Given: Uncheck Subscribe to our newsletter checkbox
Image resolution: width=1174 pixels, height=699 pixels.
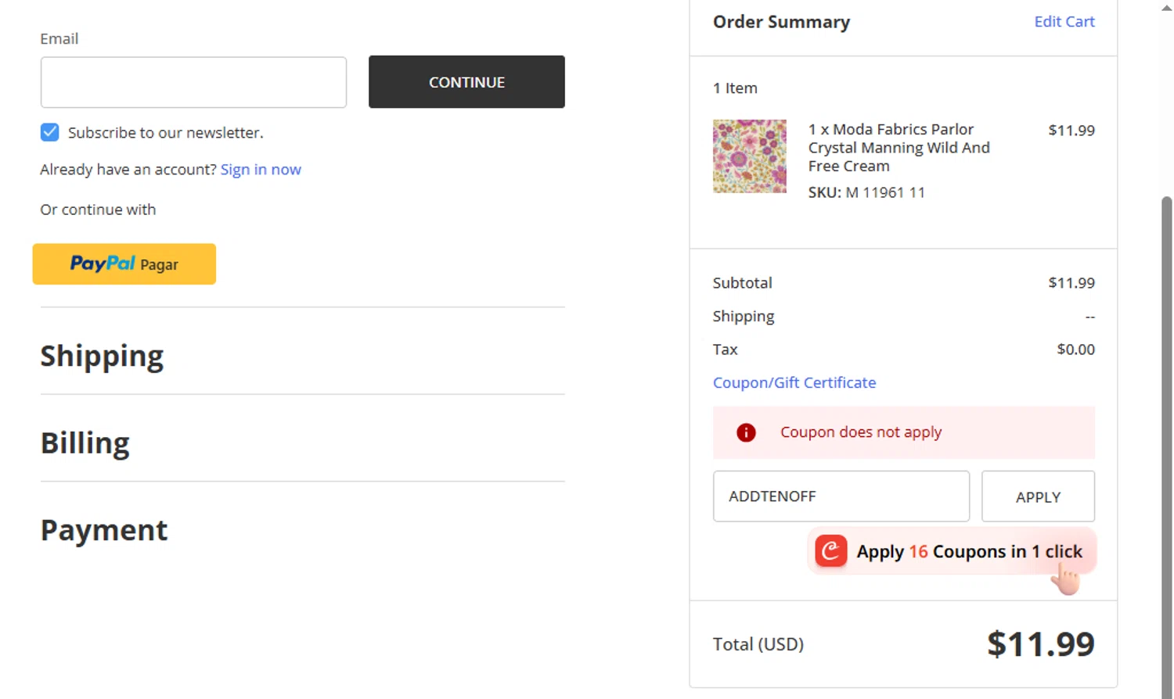Looking at the screenshot, I should pyautogui.click(x=49, y=132).
